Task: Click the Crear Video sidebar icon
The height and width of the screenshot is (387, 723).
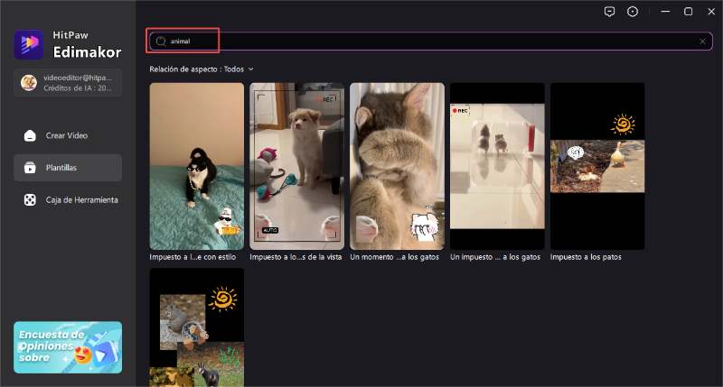Action: click(29, 135)
